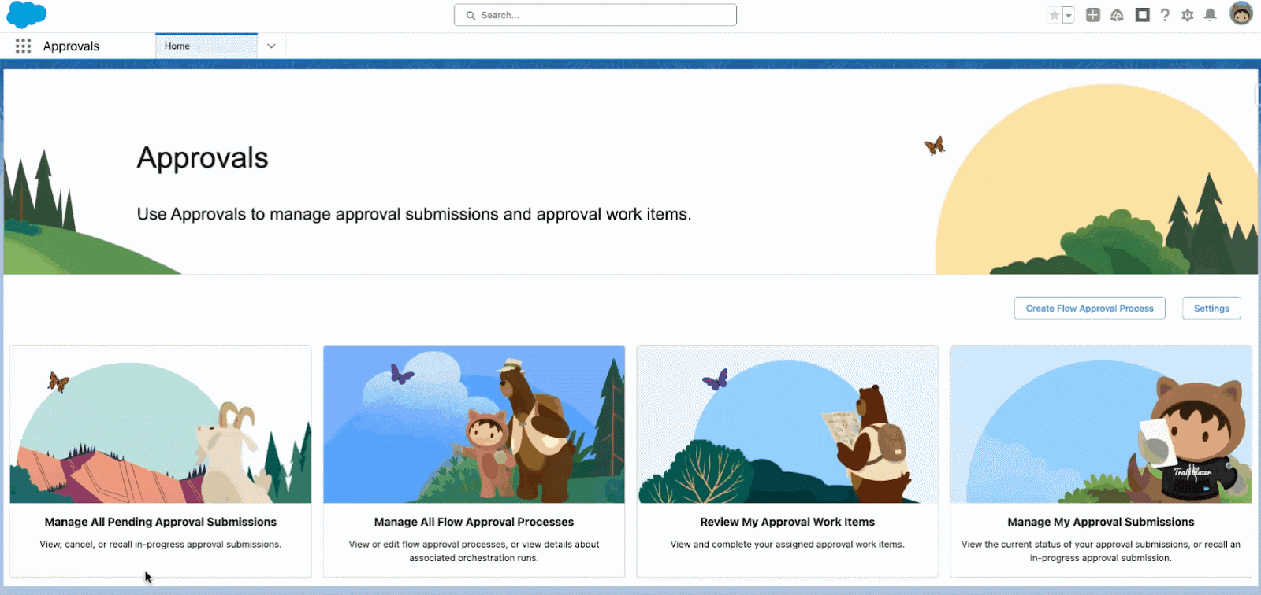Open Review My Approval Work Items image
This screenshot has height=595, width=1261.
787,424
